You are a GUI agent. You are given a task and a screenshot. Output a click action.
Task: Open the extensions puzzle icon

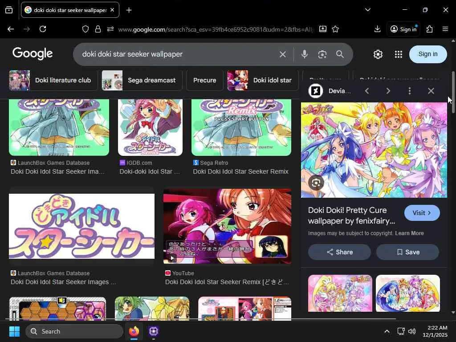429,29
